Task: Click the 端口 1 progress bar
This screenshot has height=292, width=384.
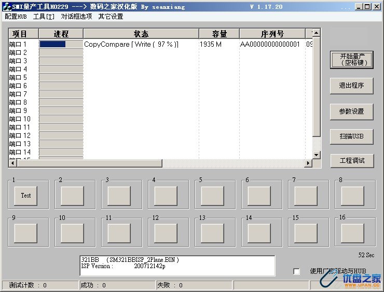Action: click(61, 45)
